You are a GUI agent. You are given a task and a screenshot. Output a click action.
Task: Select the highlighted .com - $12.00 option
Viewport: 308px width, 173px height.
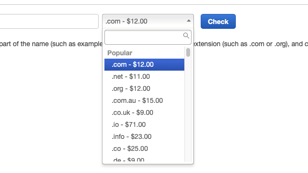point(144,64)
